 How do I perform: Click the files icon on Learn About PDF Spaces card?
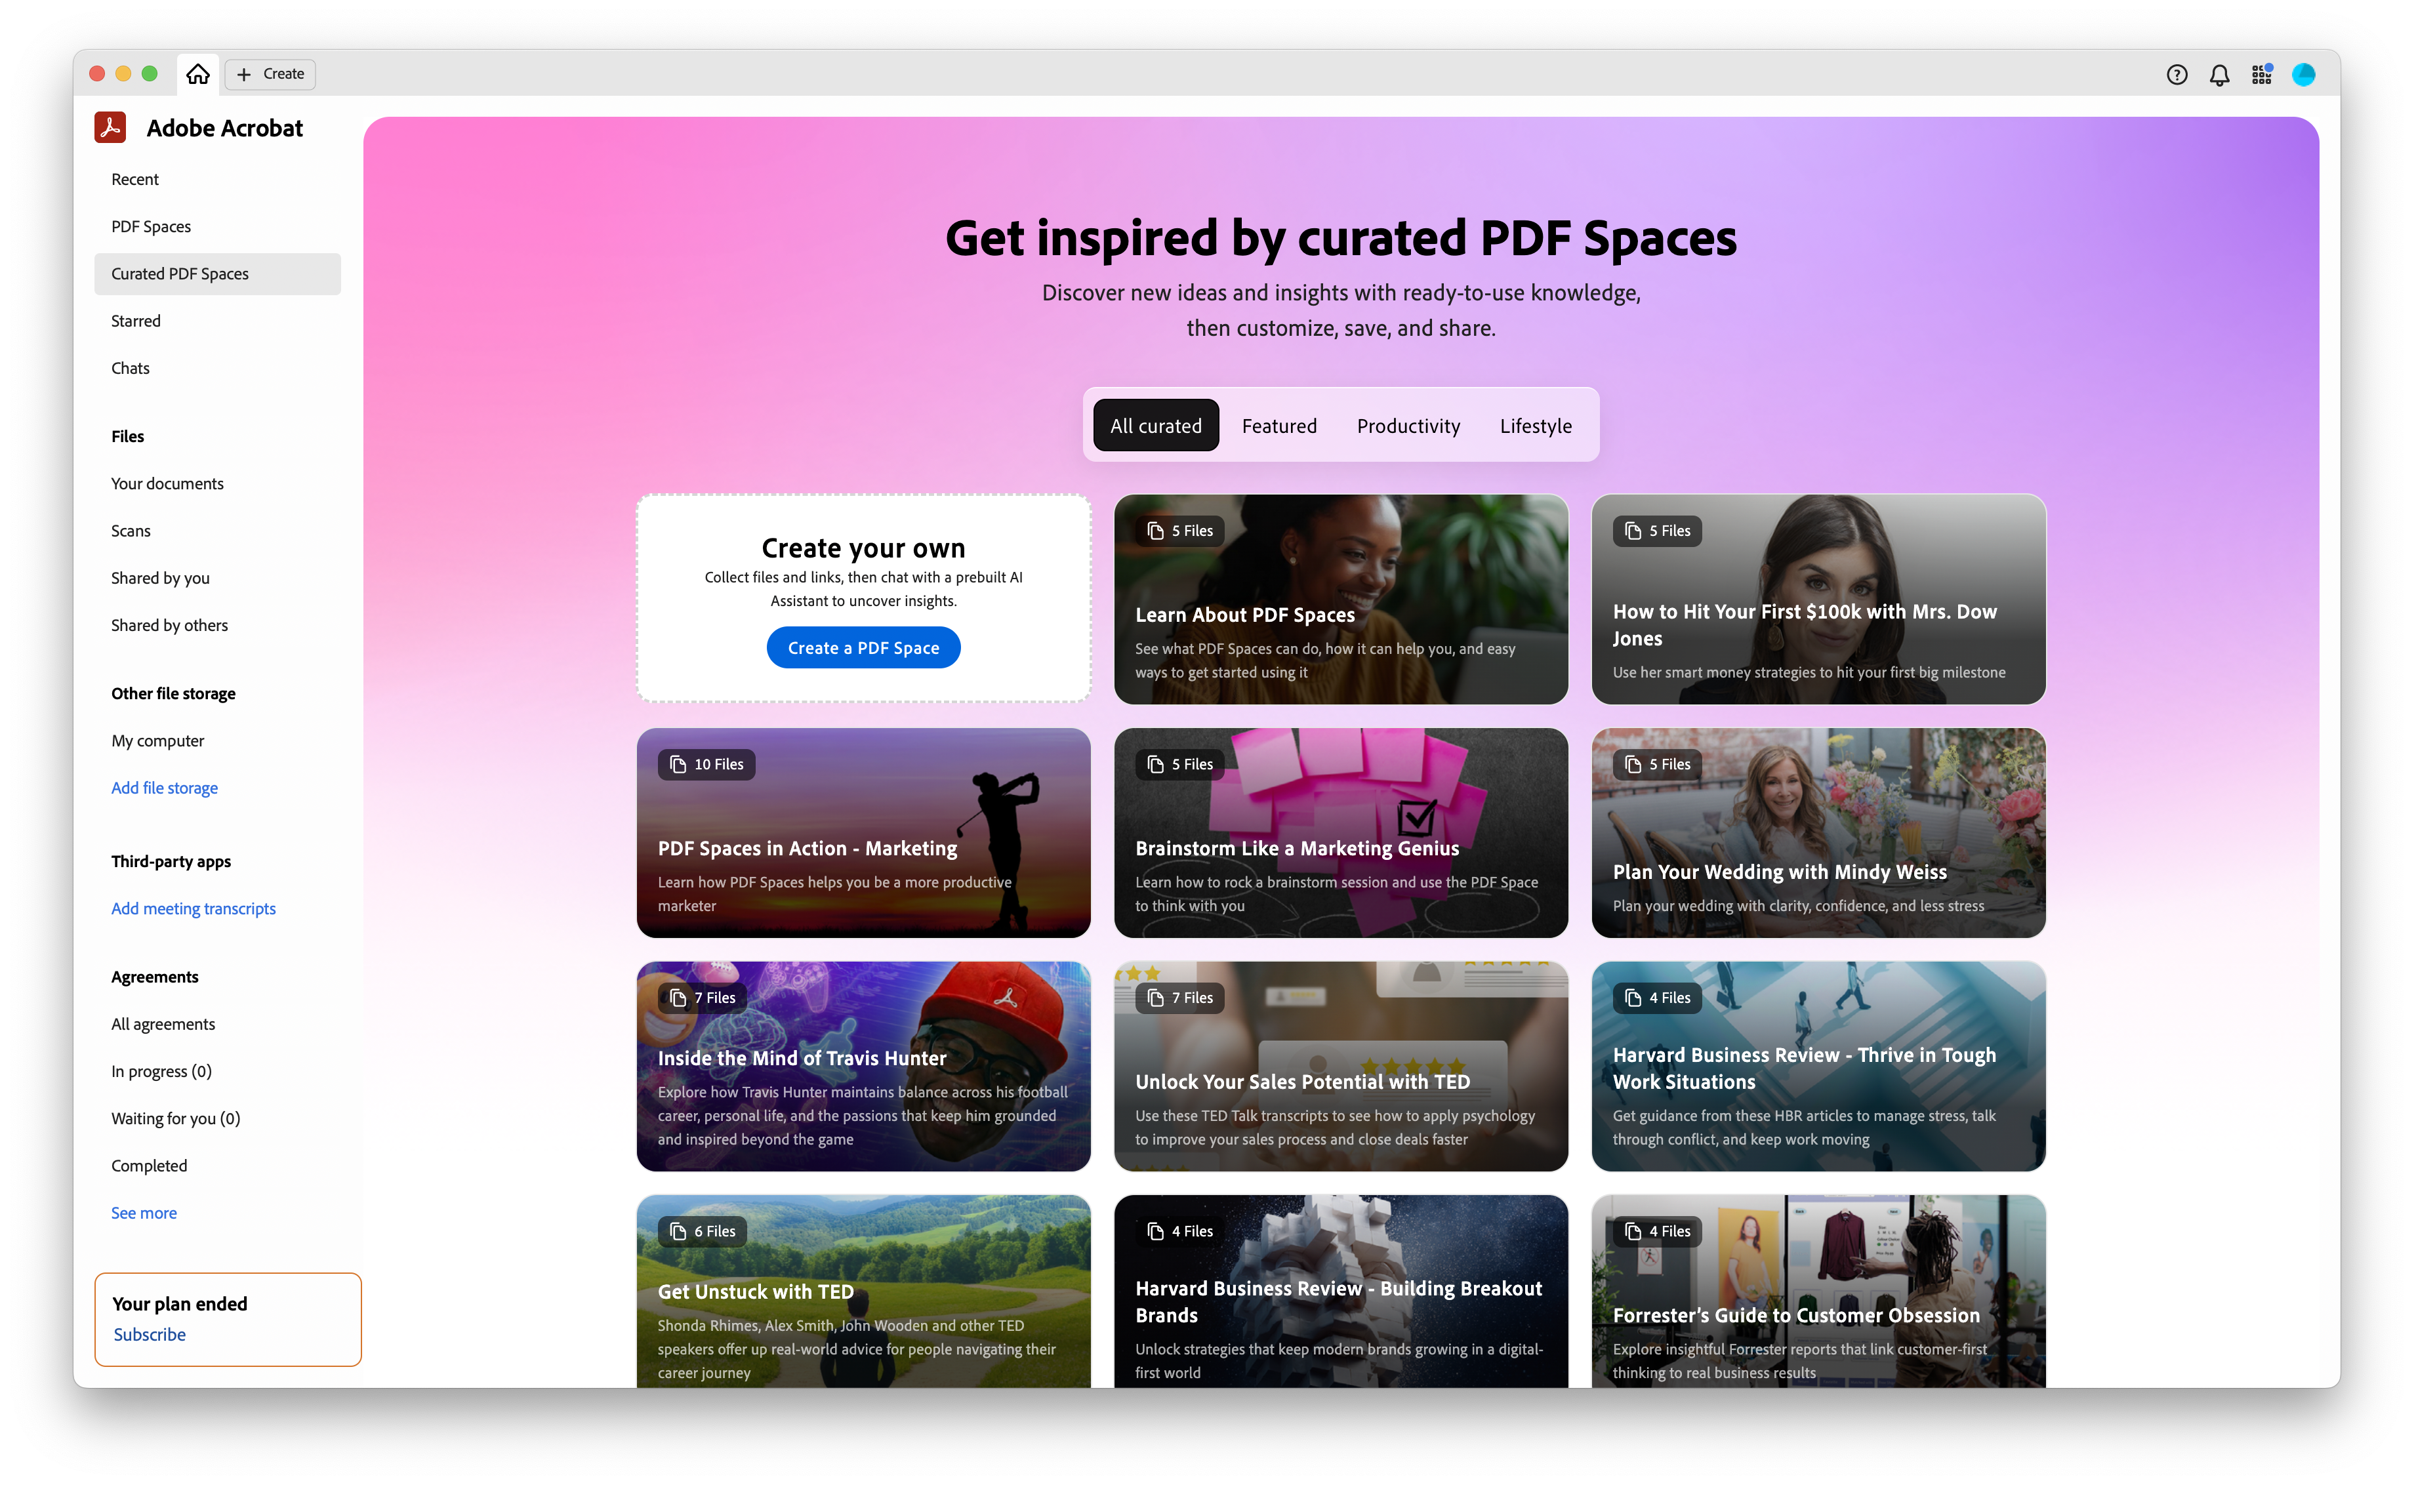pyautogui.click(x=1156, y=531)
